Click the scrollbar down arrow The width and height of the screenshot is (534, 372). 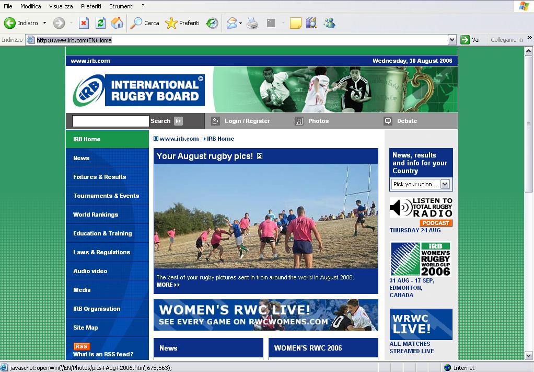tap(529, 355)
